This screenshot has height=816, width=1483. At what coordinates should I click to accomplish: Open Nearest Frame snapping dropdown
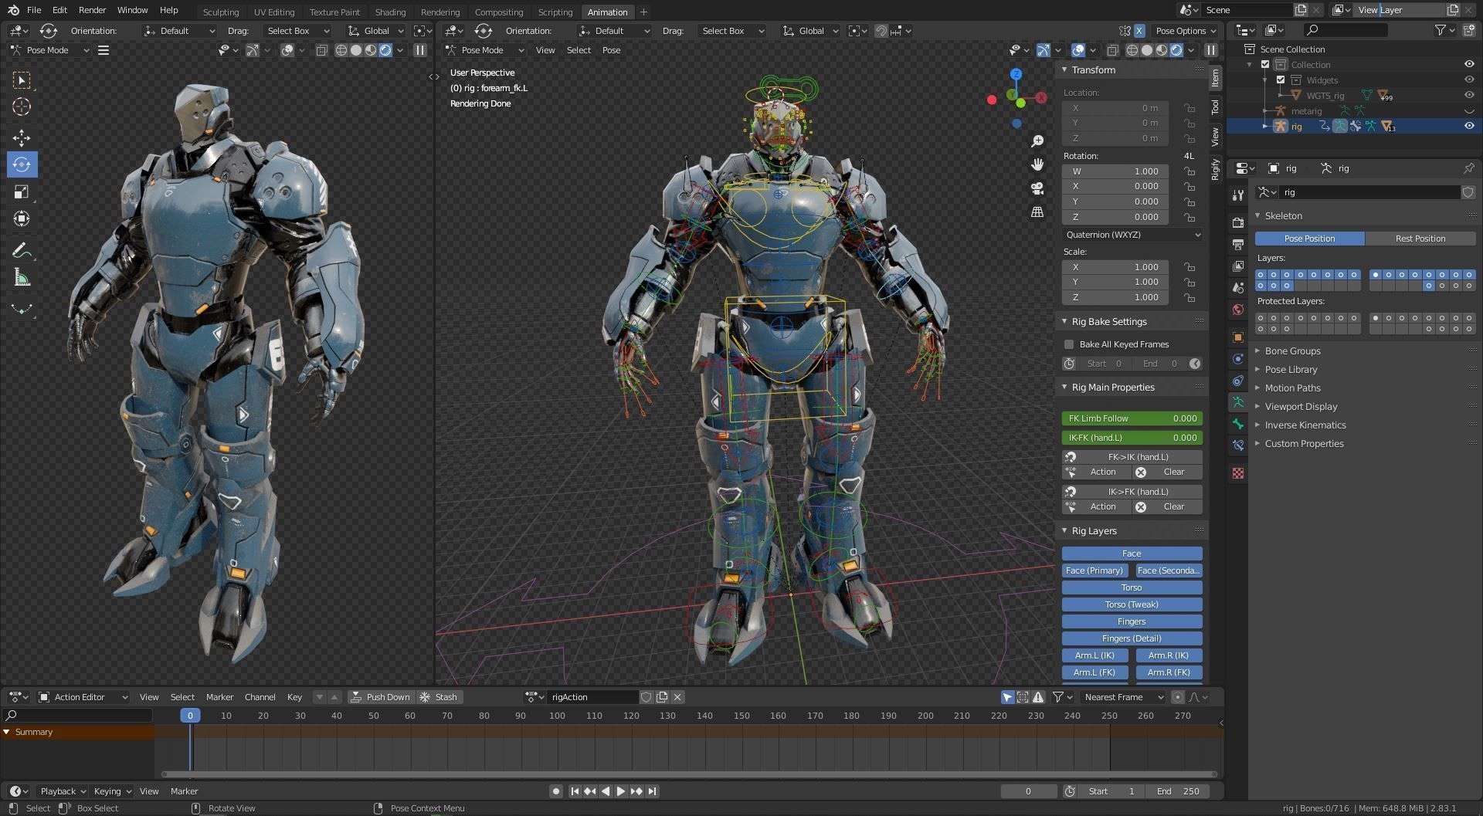[1122, 697]
